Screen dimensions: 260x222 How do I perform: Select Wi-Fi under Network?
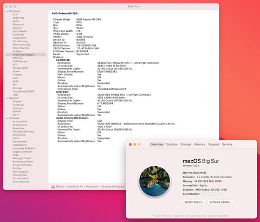(x=16, y=115)
